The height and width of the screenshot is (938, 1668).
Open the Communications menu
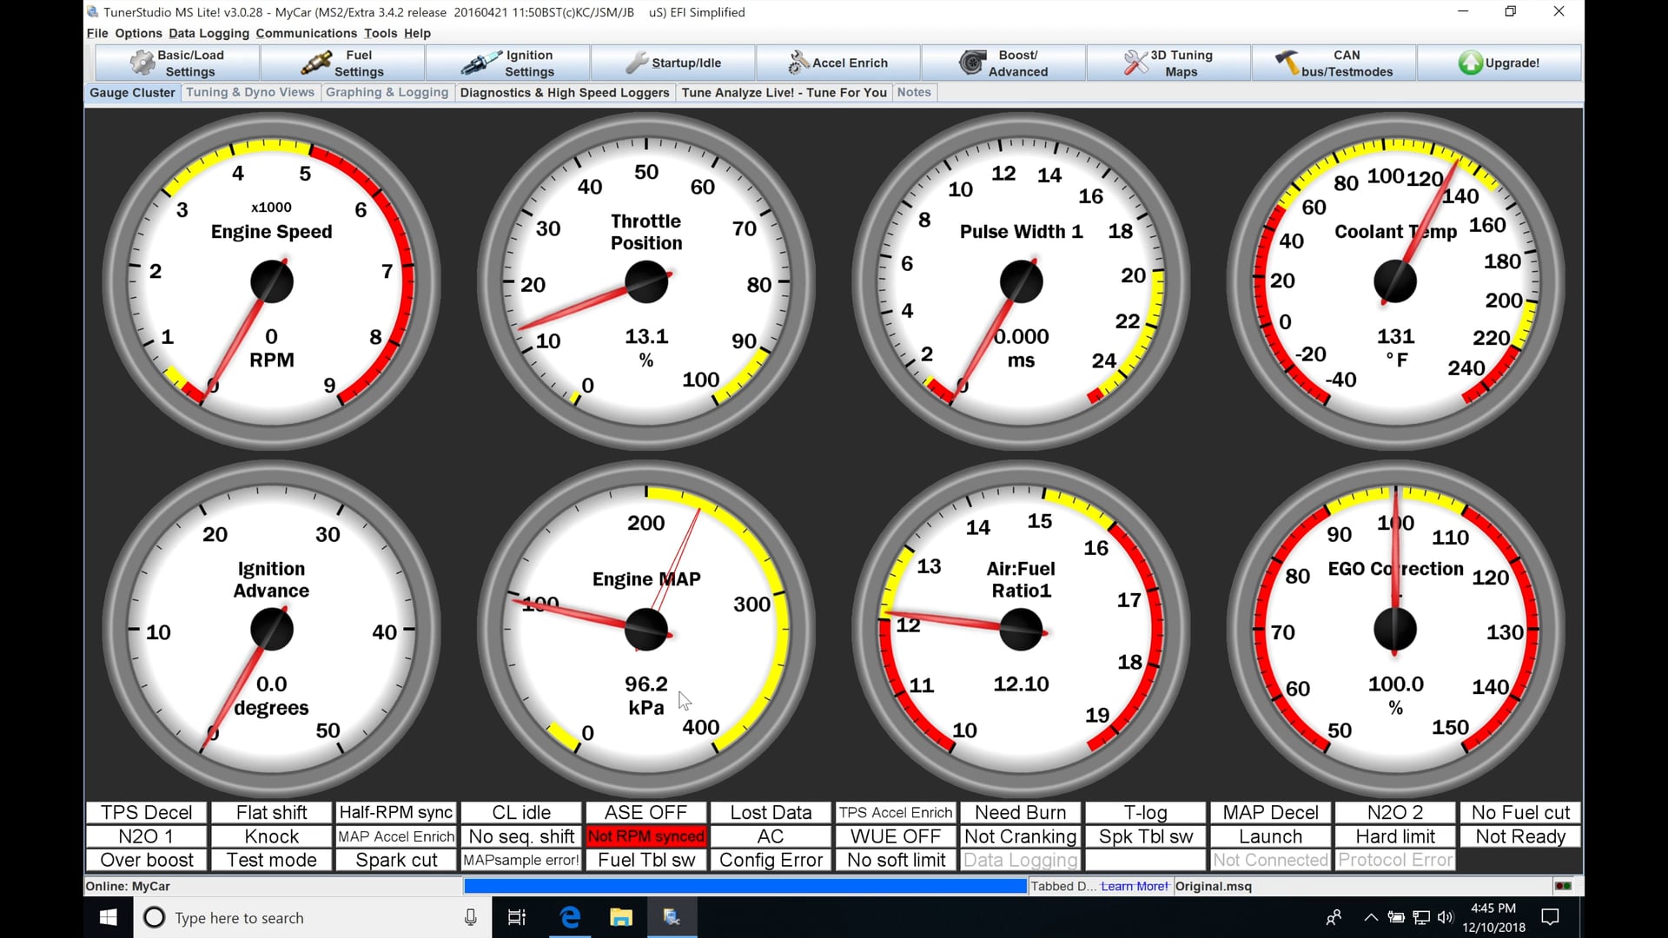pyautogui.click(x=306, y=33)
